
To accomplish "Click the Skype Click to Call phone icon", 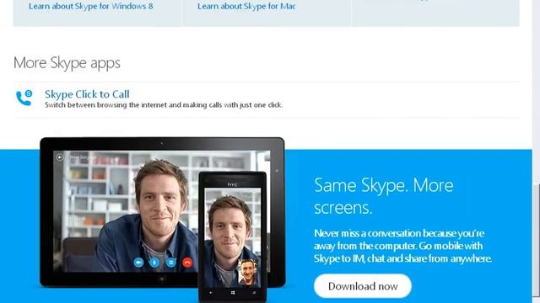I will pos(24,98).
